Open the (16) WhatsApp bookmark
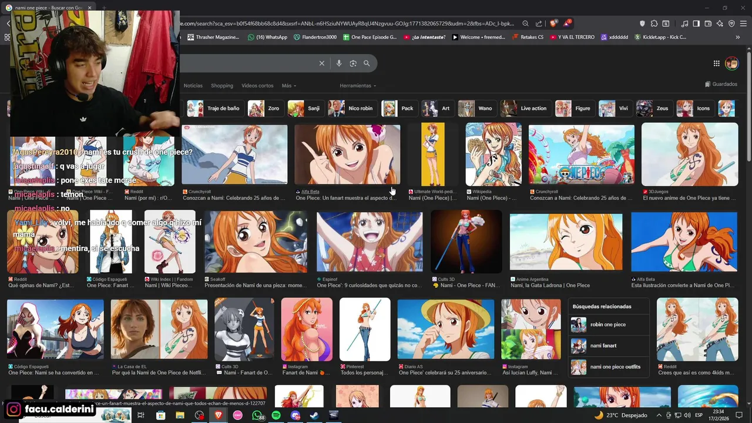The height and width of the screenshot is (423, 752). [267, 37]
